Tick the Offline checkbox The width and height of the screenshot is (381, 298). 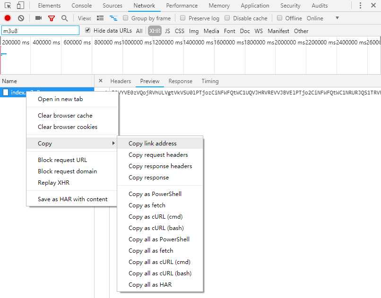pyautogui.click(x=279, y=18)
